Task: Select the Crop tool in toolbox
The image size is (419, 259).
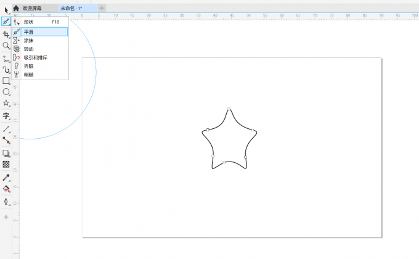Action: click(x=6, y=34)
